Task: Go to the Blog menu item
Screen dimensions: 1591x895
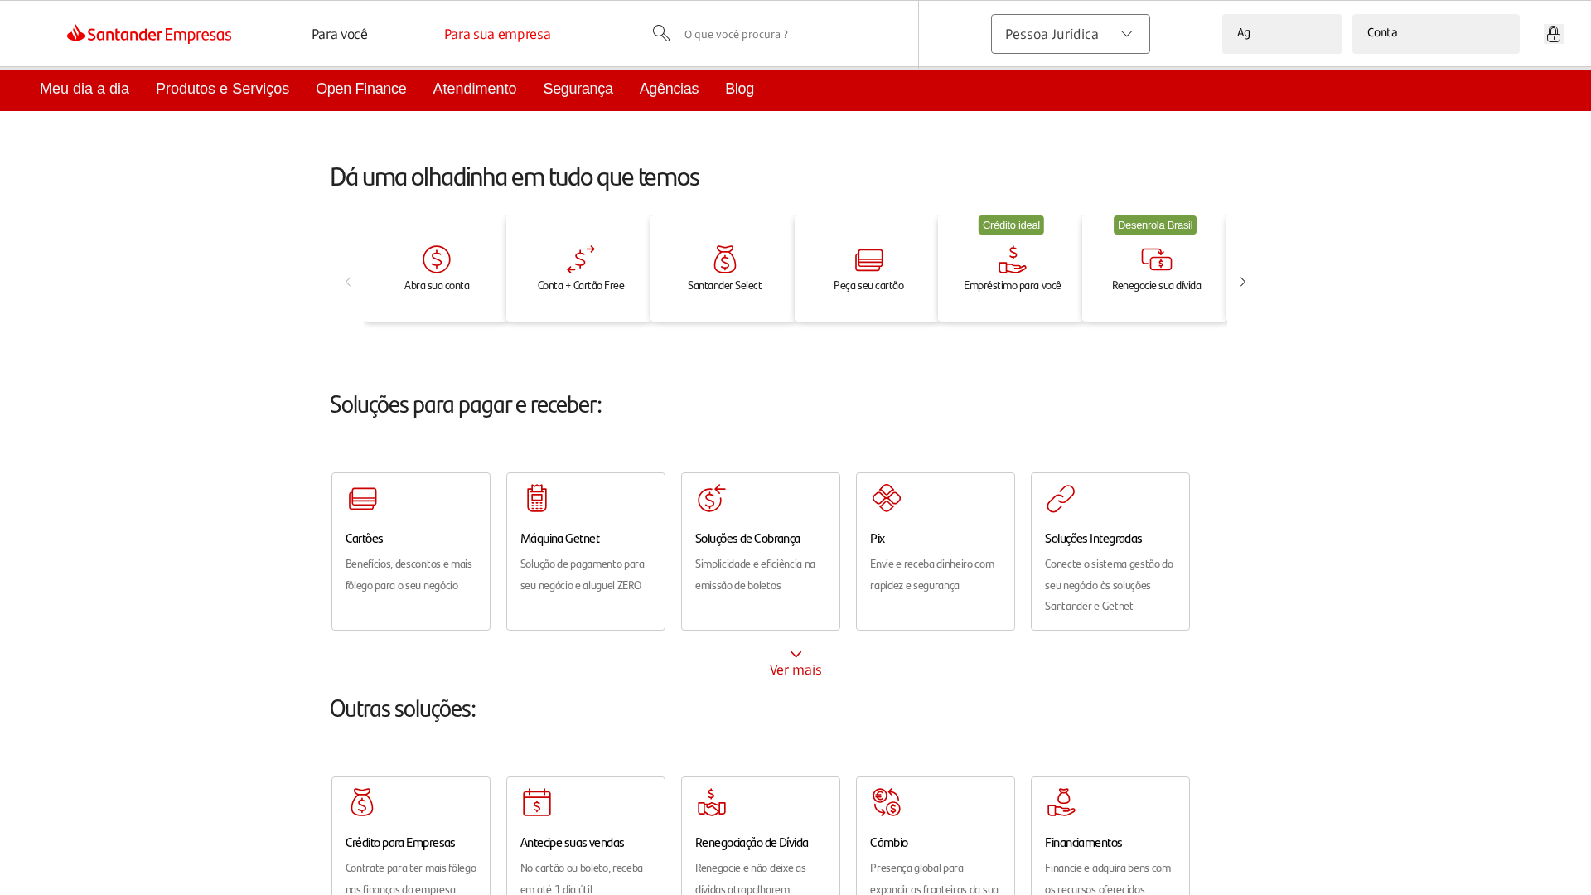Action: pos(739,89)
